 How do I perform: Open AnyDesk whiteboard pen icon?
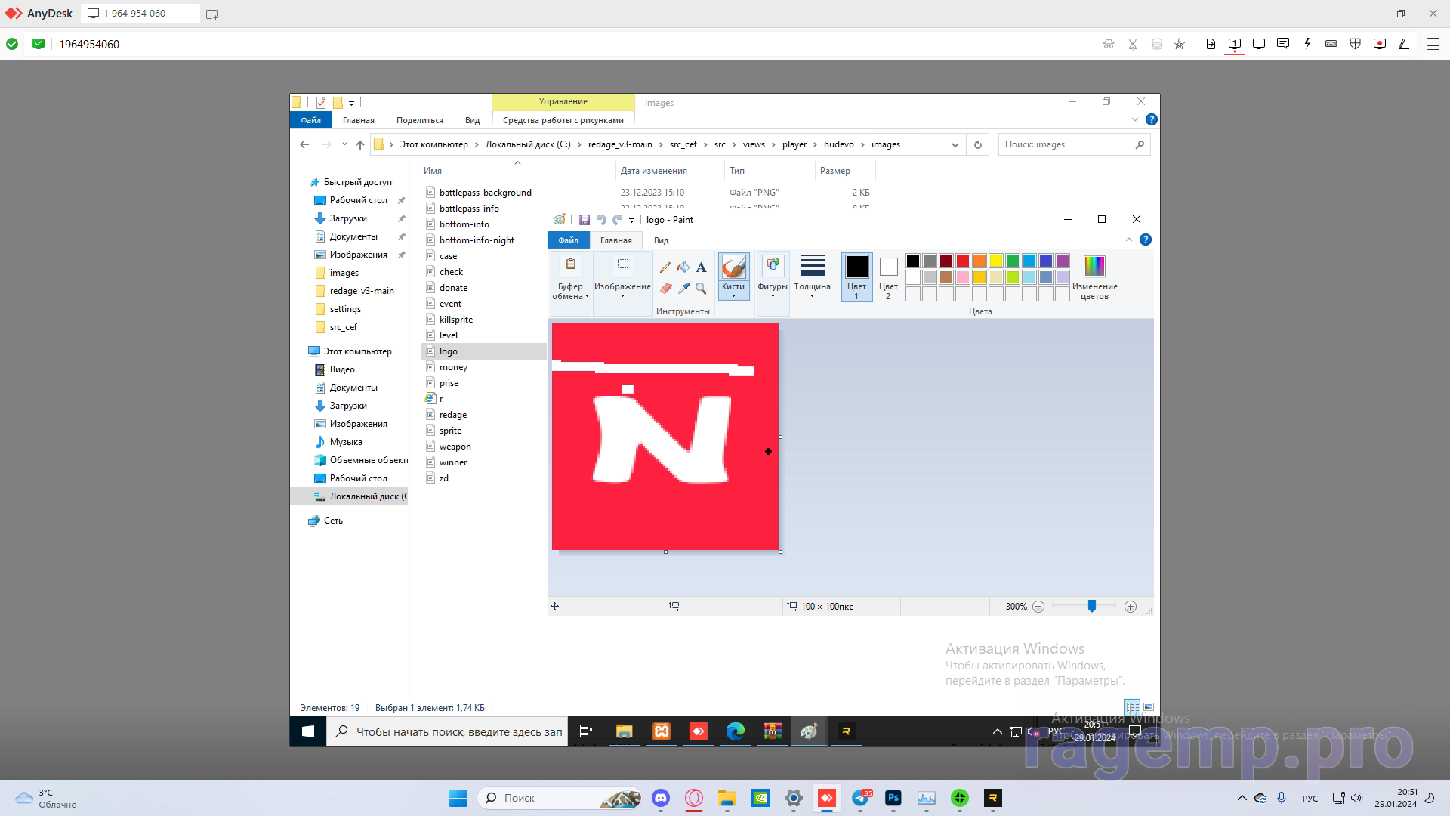point(1404,44)
